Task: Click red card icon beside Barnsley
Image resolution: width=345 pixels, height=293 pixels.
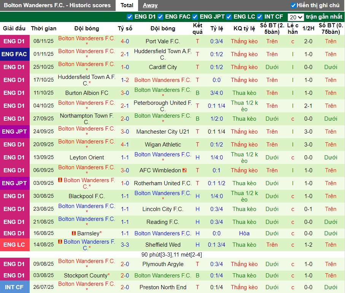Action: pyautogui.click(x=74, y=233)
